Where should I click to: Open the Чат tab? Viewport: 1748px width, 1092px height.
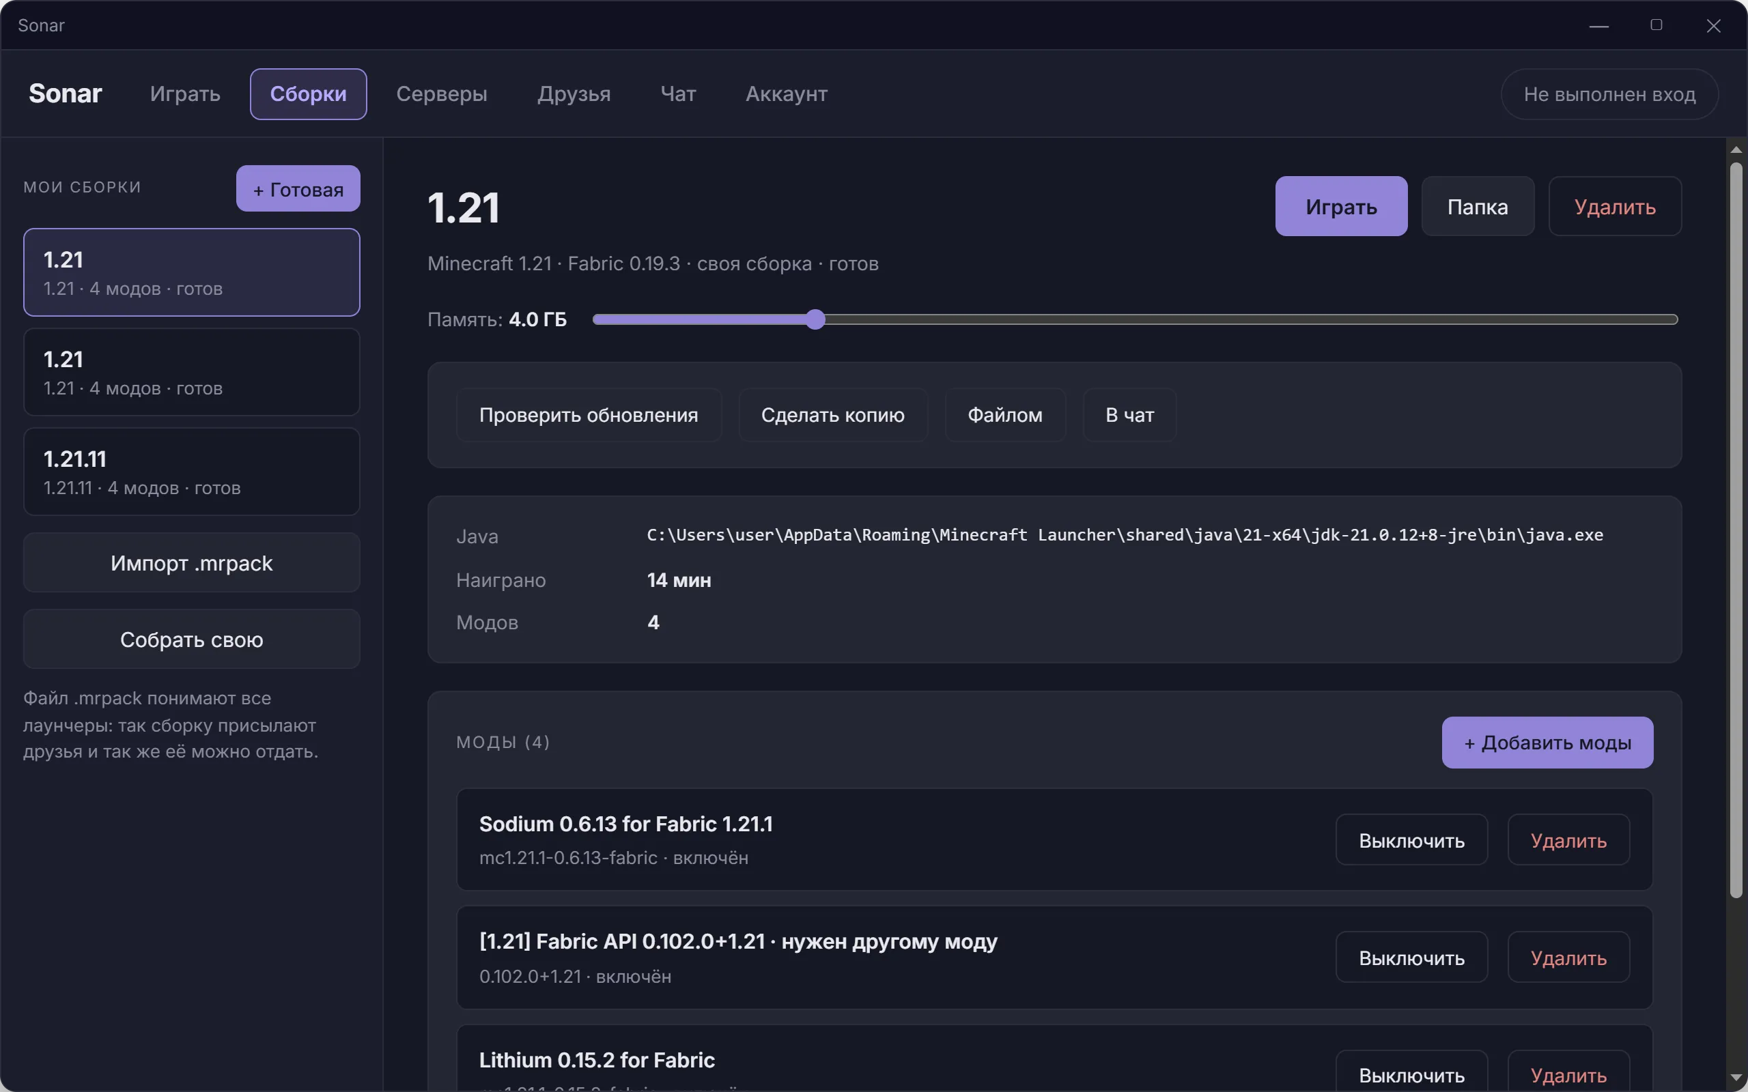(x=678, y=94)
